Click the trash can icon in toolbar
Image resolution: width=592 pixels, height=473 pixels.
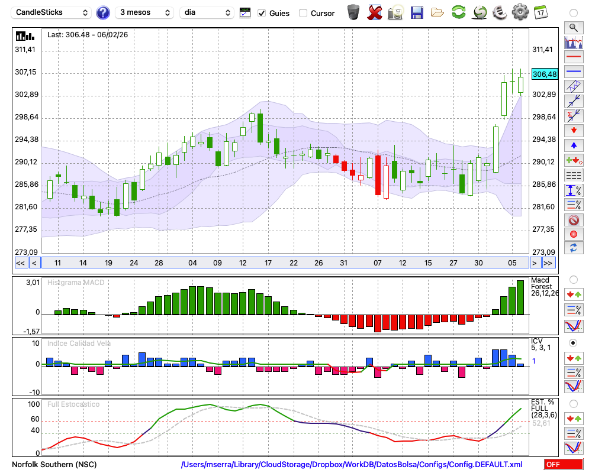point(353,12)
